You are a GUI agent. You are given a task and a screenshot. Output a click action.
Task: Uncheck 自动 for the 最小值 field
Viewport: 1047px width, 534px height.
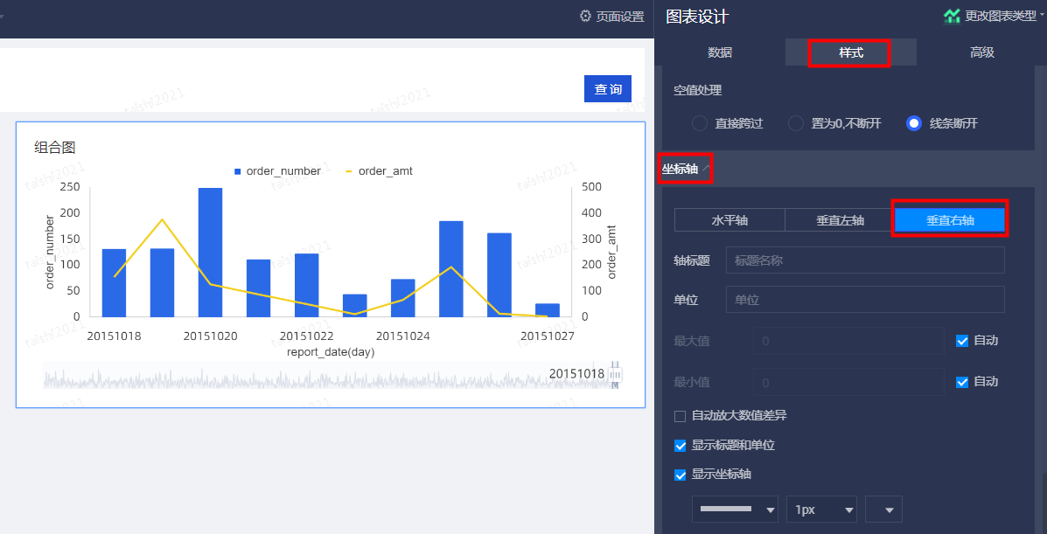click(x=962, y=382)
